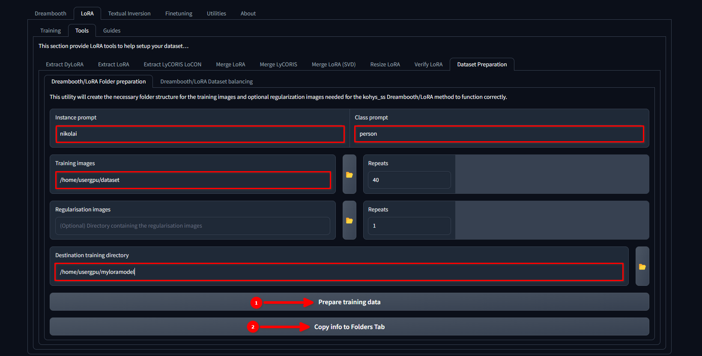702x356 pixels.
Task: Switch to the Training sub-tab
Action: (51, 30)
